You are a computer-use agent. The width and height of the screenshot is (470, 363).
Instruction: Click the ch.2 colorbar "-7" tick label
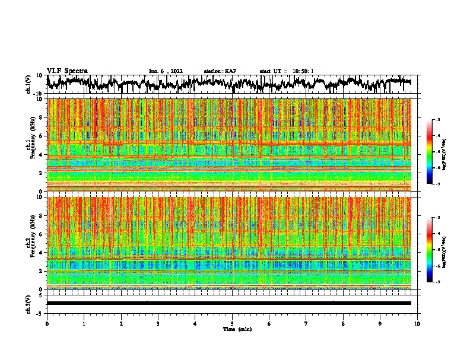(x=437, y=282)
